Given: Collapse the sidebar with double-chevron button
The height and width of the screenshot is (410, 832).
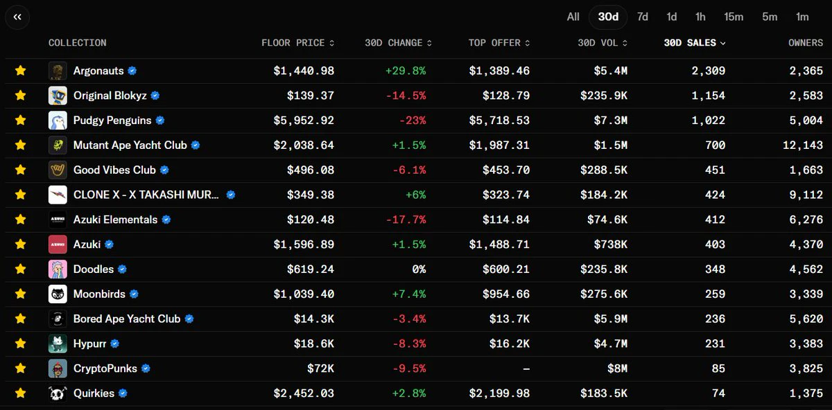Looking at the screenshot, I should click(x=17, y=17).
